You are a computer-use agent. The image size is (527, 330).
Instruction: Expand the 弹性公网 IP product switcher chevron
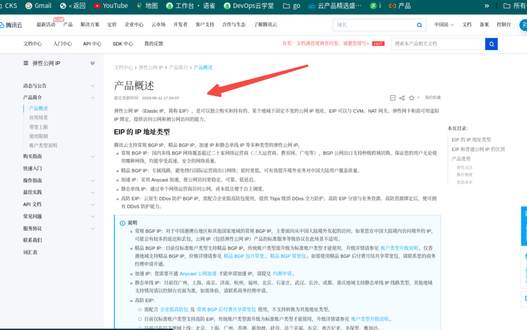93,63
